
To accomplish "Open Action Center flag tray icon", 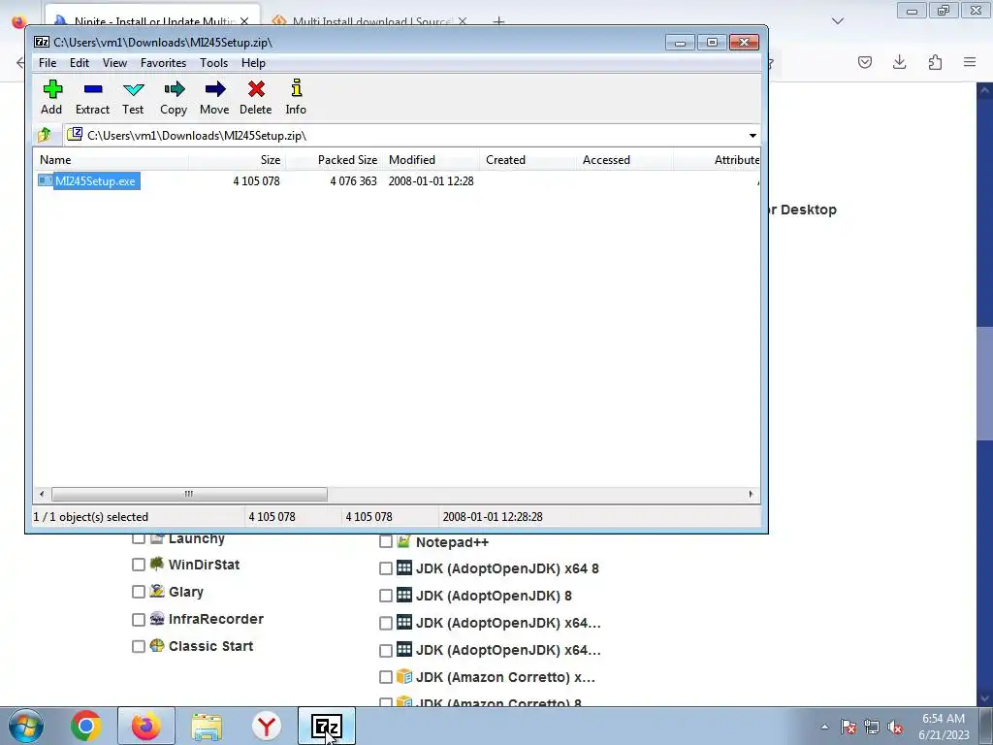I will [849, 728].
